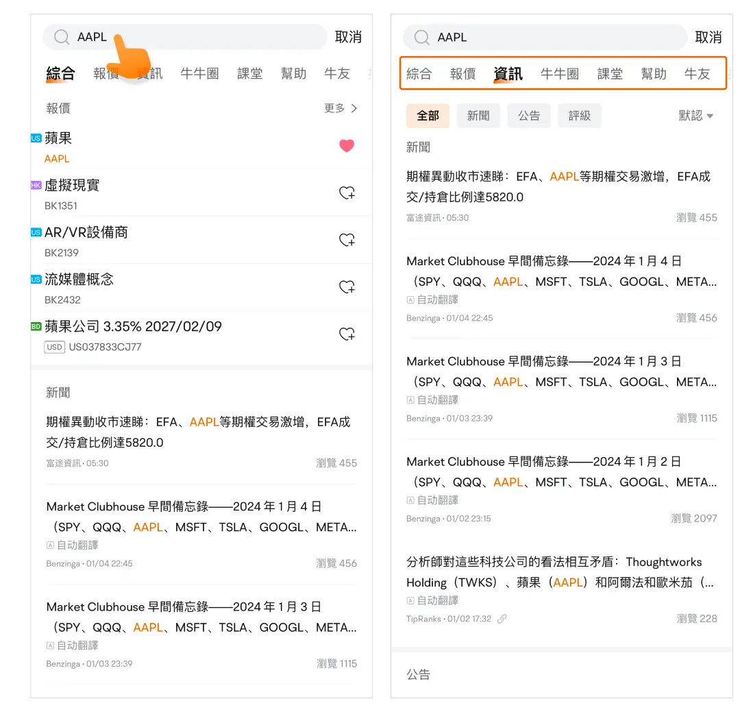
Task: Click the search magnifier icon in right panel
Action: coord(422,38)
